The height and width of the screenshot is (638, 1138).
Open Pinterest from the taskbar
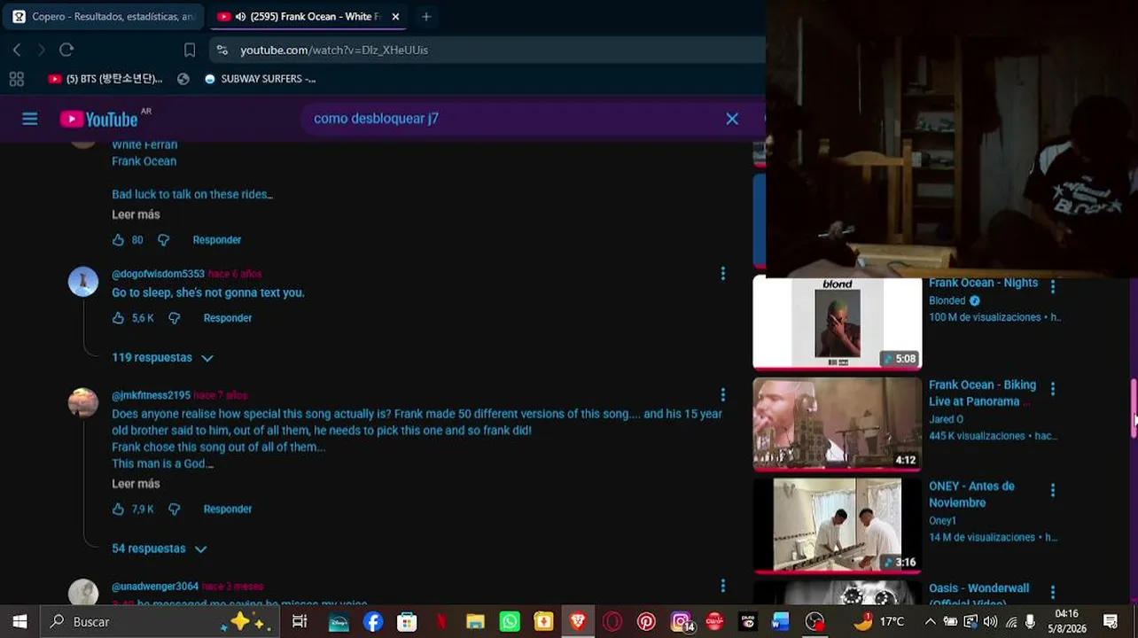pos(646,622)
